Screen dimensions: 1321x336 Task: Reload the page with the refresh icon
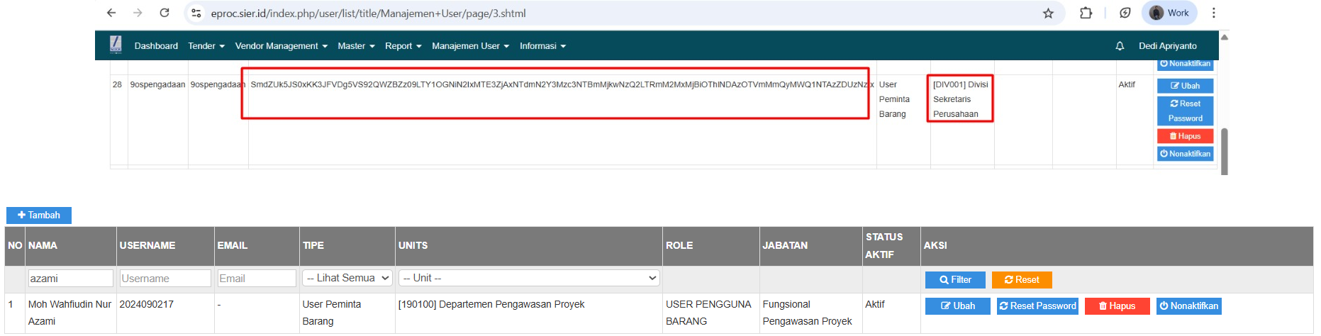tap(165, 13)
